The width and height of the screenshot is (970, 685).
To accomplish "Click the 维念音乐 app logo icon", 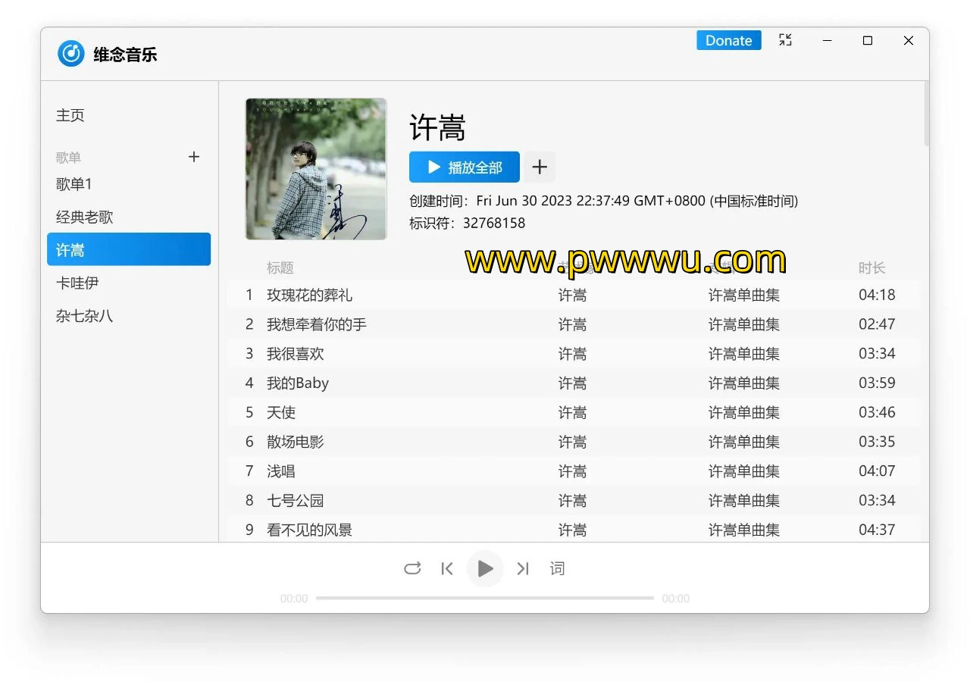I will pos(71,54).
